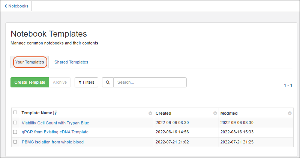Select the Your Templates tab
The width and height of the screenshot is (300, 158).
[30, 62]
